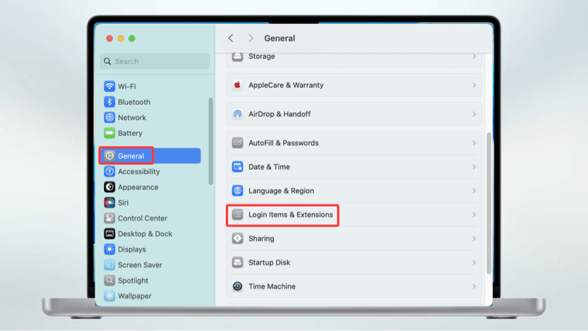The image size is (588, 331).
Task: Click the Displays sun icon
Action: [109, 249]
